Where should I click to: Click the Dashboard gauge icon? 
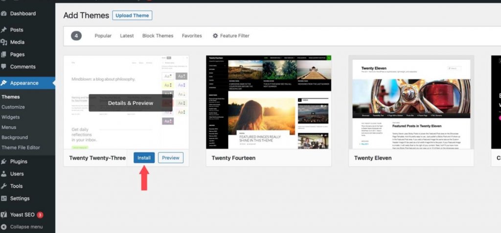4,14
